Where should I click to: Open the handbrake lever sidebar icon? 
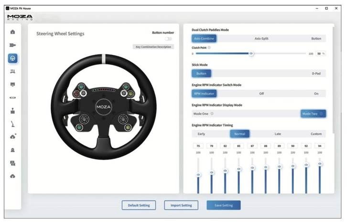point(13,124)
